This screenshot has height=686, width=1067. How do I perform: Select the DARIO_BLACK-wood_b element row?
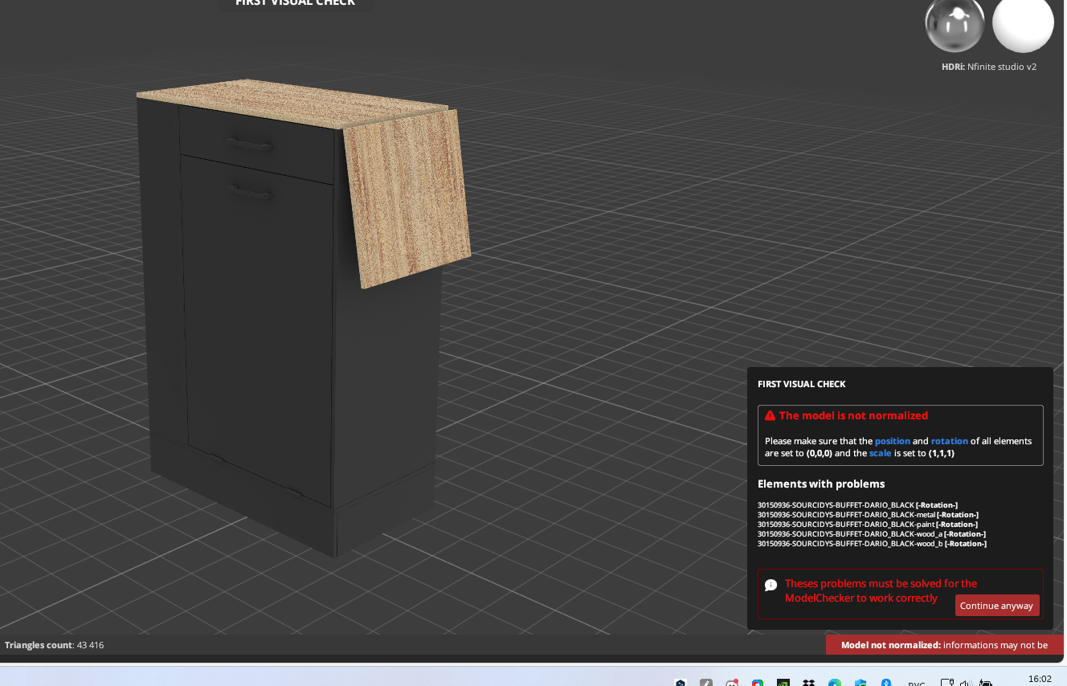pos(872,544)
